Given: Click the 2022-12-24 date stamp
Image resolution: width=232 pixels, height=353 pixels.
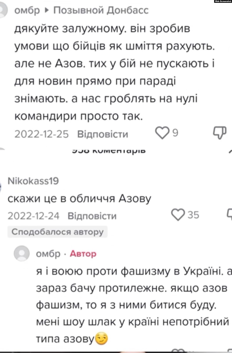Looking at the screenshot, I should 33,216.
